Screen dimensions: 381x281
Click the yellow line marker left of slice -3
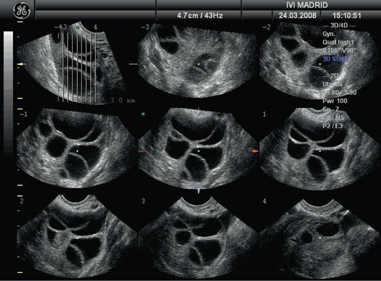pos(133,64)
